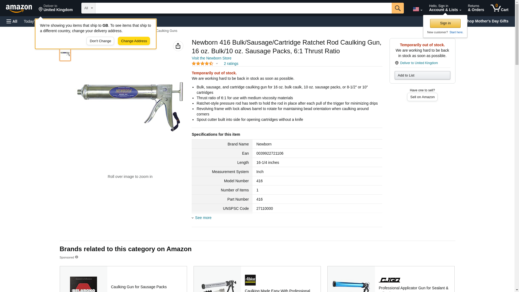Viewport: 519px width, 292px height.
Task: Select the caulking gun thumbnail
Action: tap(65, 54)
